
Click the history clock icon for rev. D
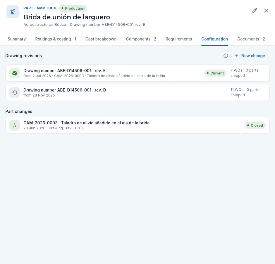tap(15, 92)
